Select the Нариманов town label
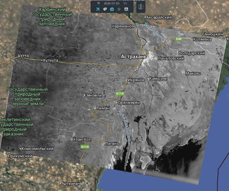The image size is (229, 191). (123, 26)
